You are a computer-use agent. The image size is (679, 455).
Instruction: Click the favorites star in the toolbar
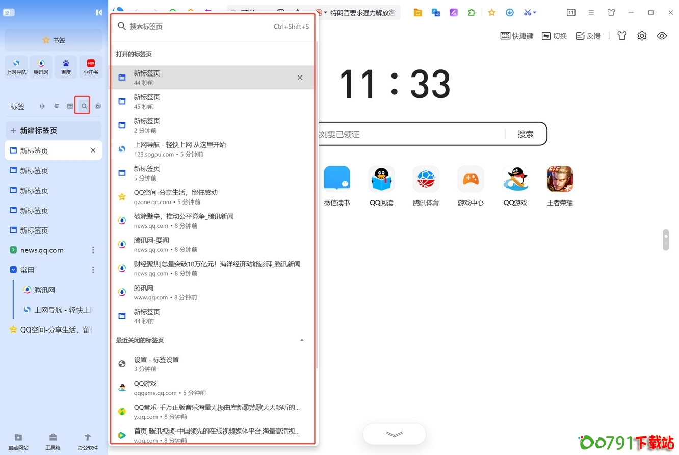491,12
